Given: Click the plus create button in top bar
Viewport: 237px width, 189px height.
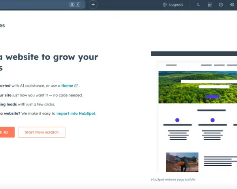Looking at the screenshot, I should [x=93, y=5].
